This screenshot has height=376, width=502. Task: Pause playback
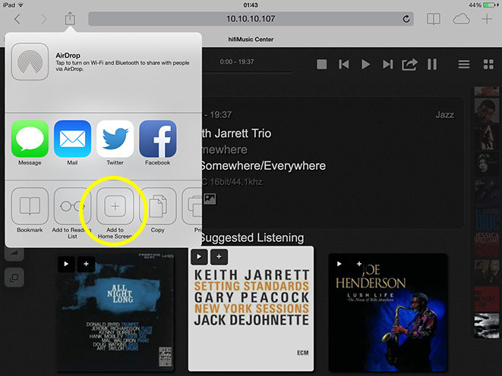click(432, 64)
